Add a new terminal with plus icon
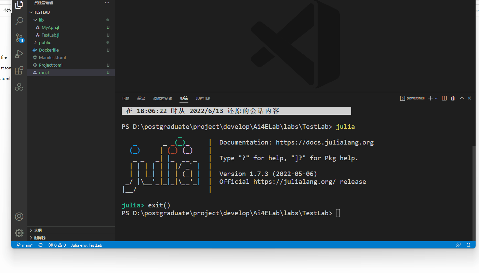The image size is (479, 273). [x=430, y=98]
